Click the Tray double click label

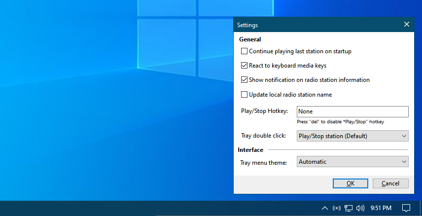(263, 136)
